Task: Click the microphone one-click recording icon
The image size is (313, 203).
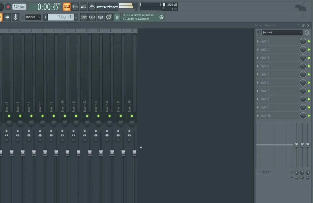Action: pos(16,17)
